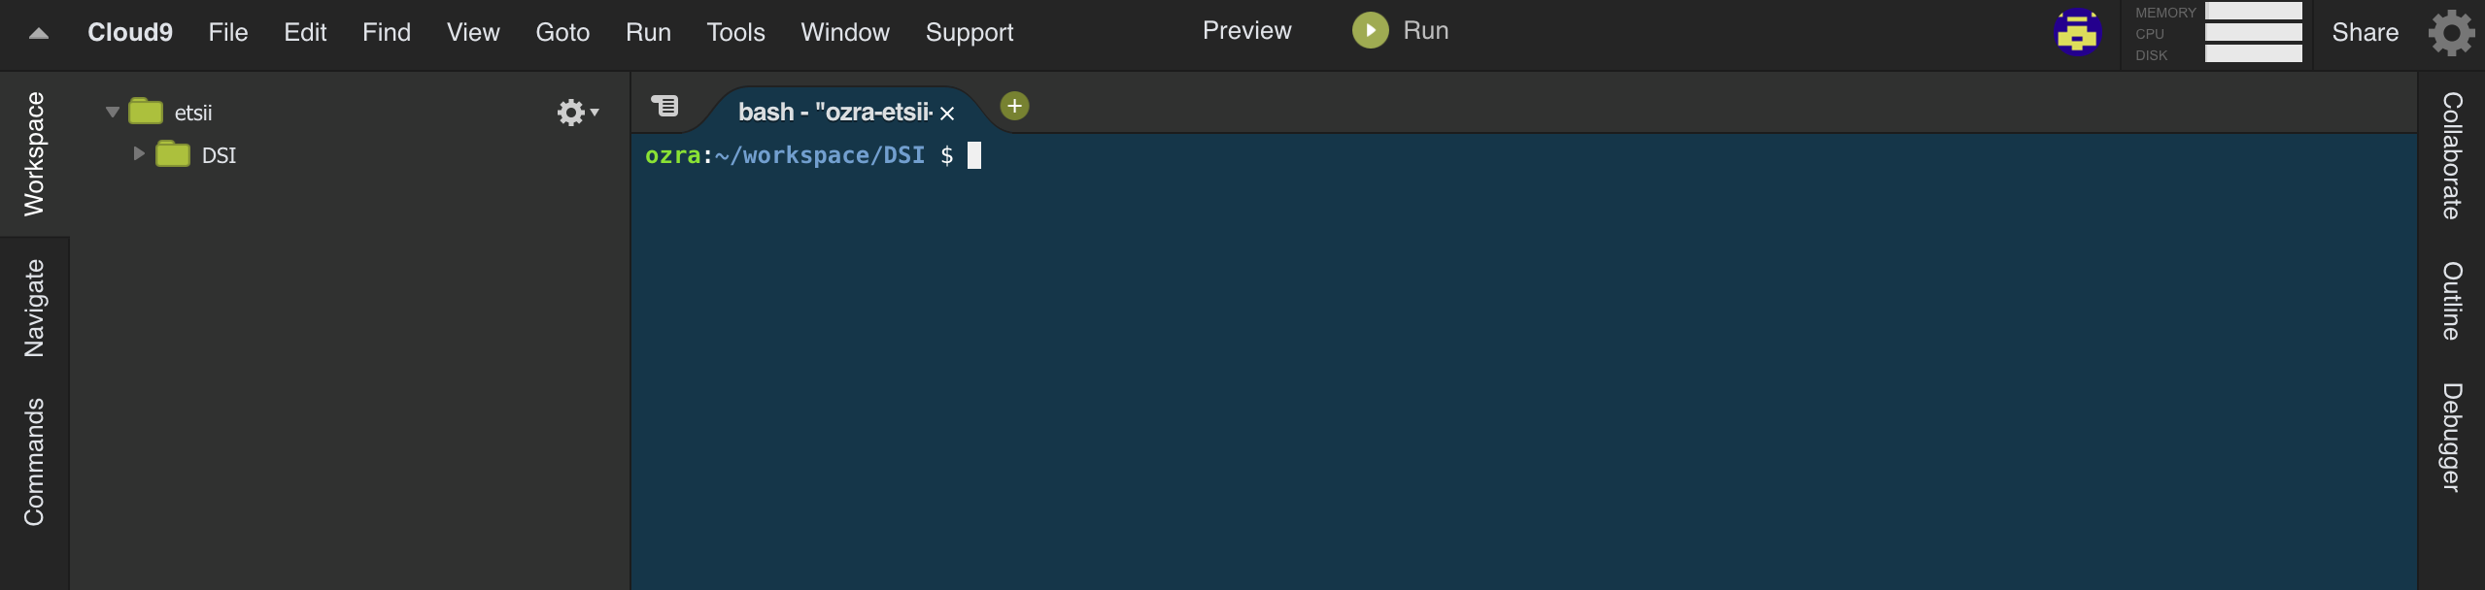Open workspace tree settings gear
This screenshot has height=590, width=2485.
[577, 113]
